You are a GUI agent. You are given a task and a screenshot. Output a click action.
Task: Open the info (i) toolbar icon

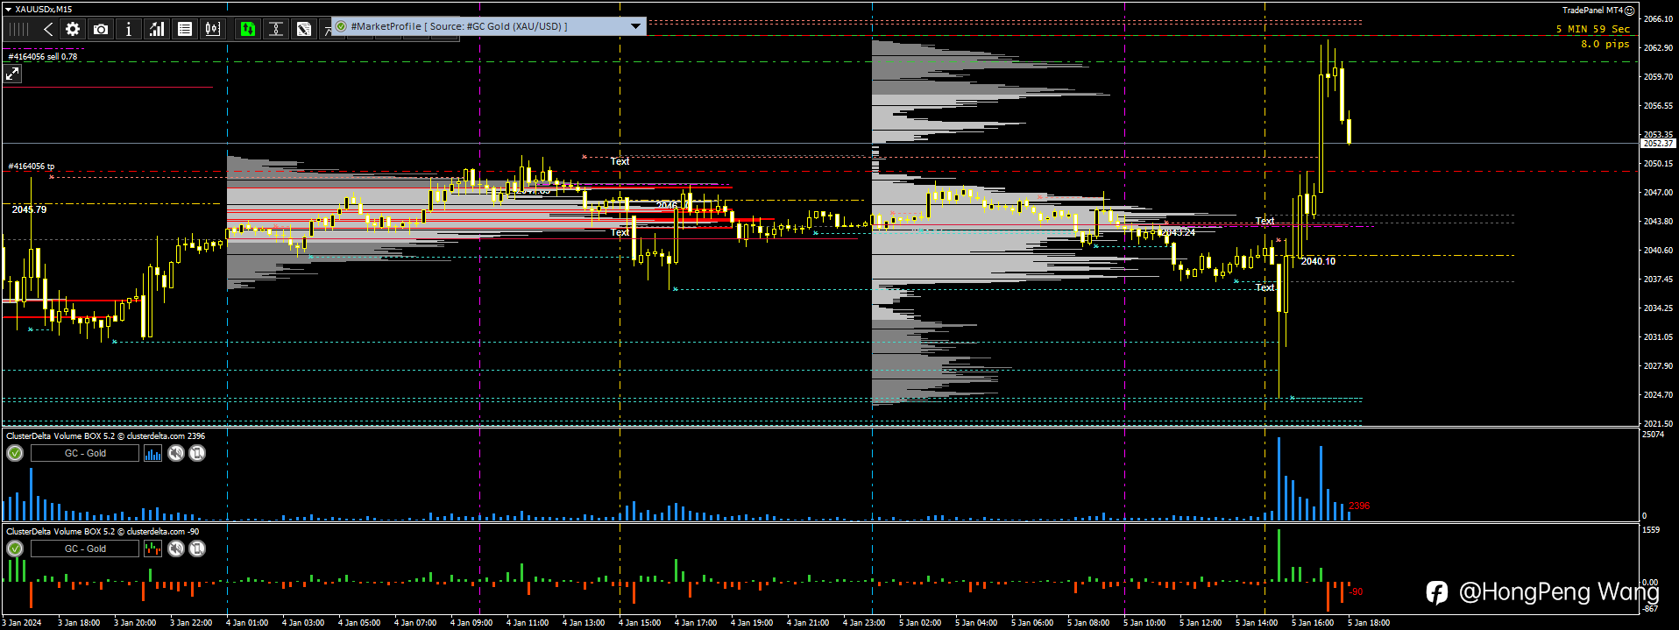(x=129, y=29)
